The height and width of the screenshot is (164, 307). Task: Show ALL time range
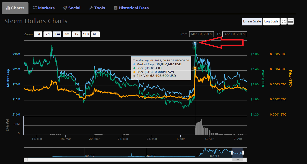tap(96, 34)
